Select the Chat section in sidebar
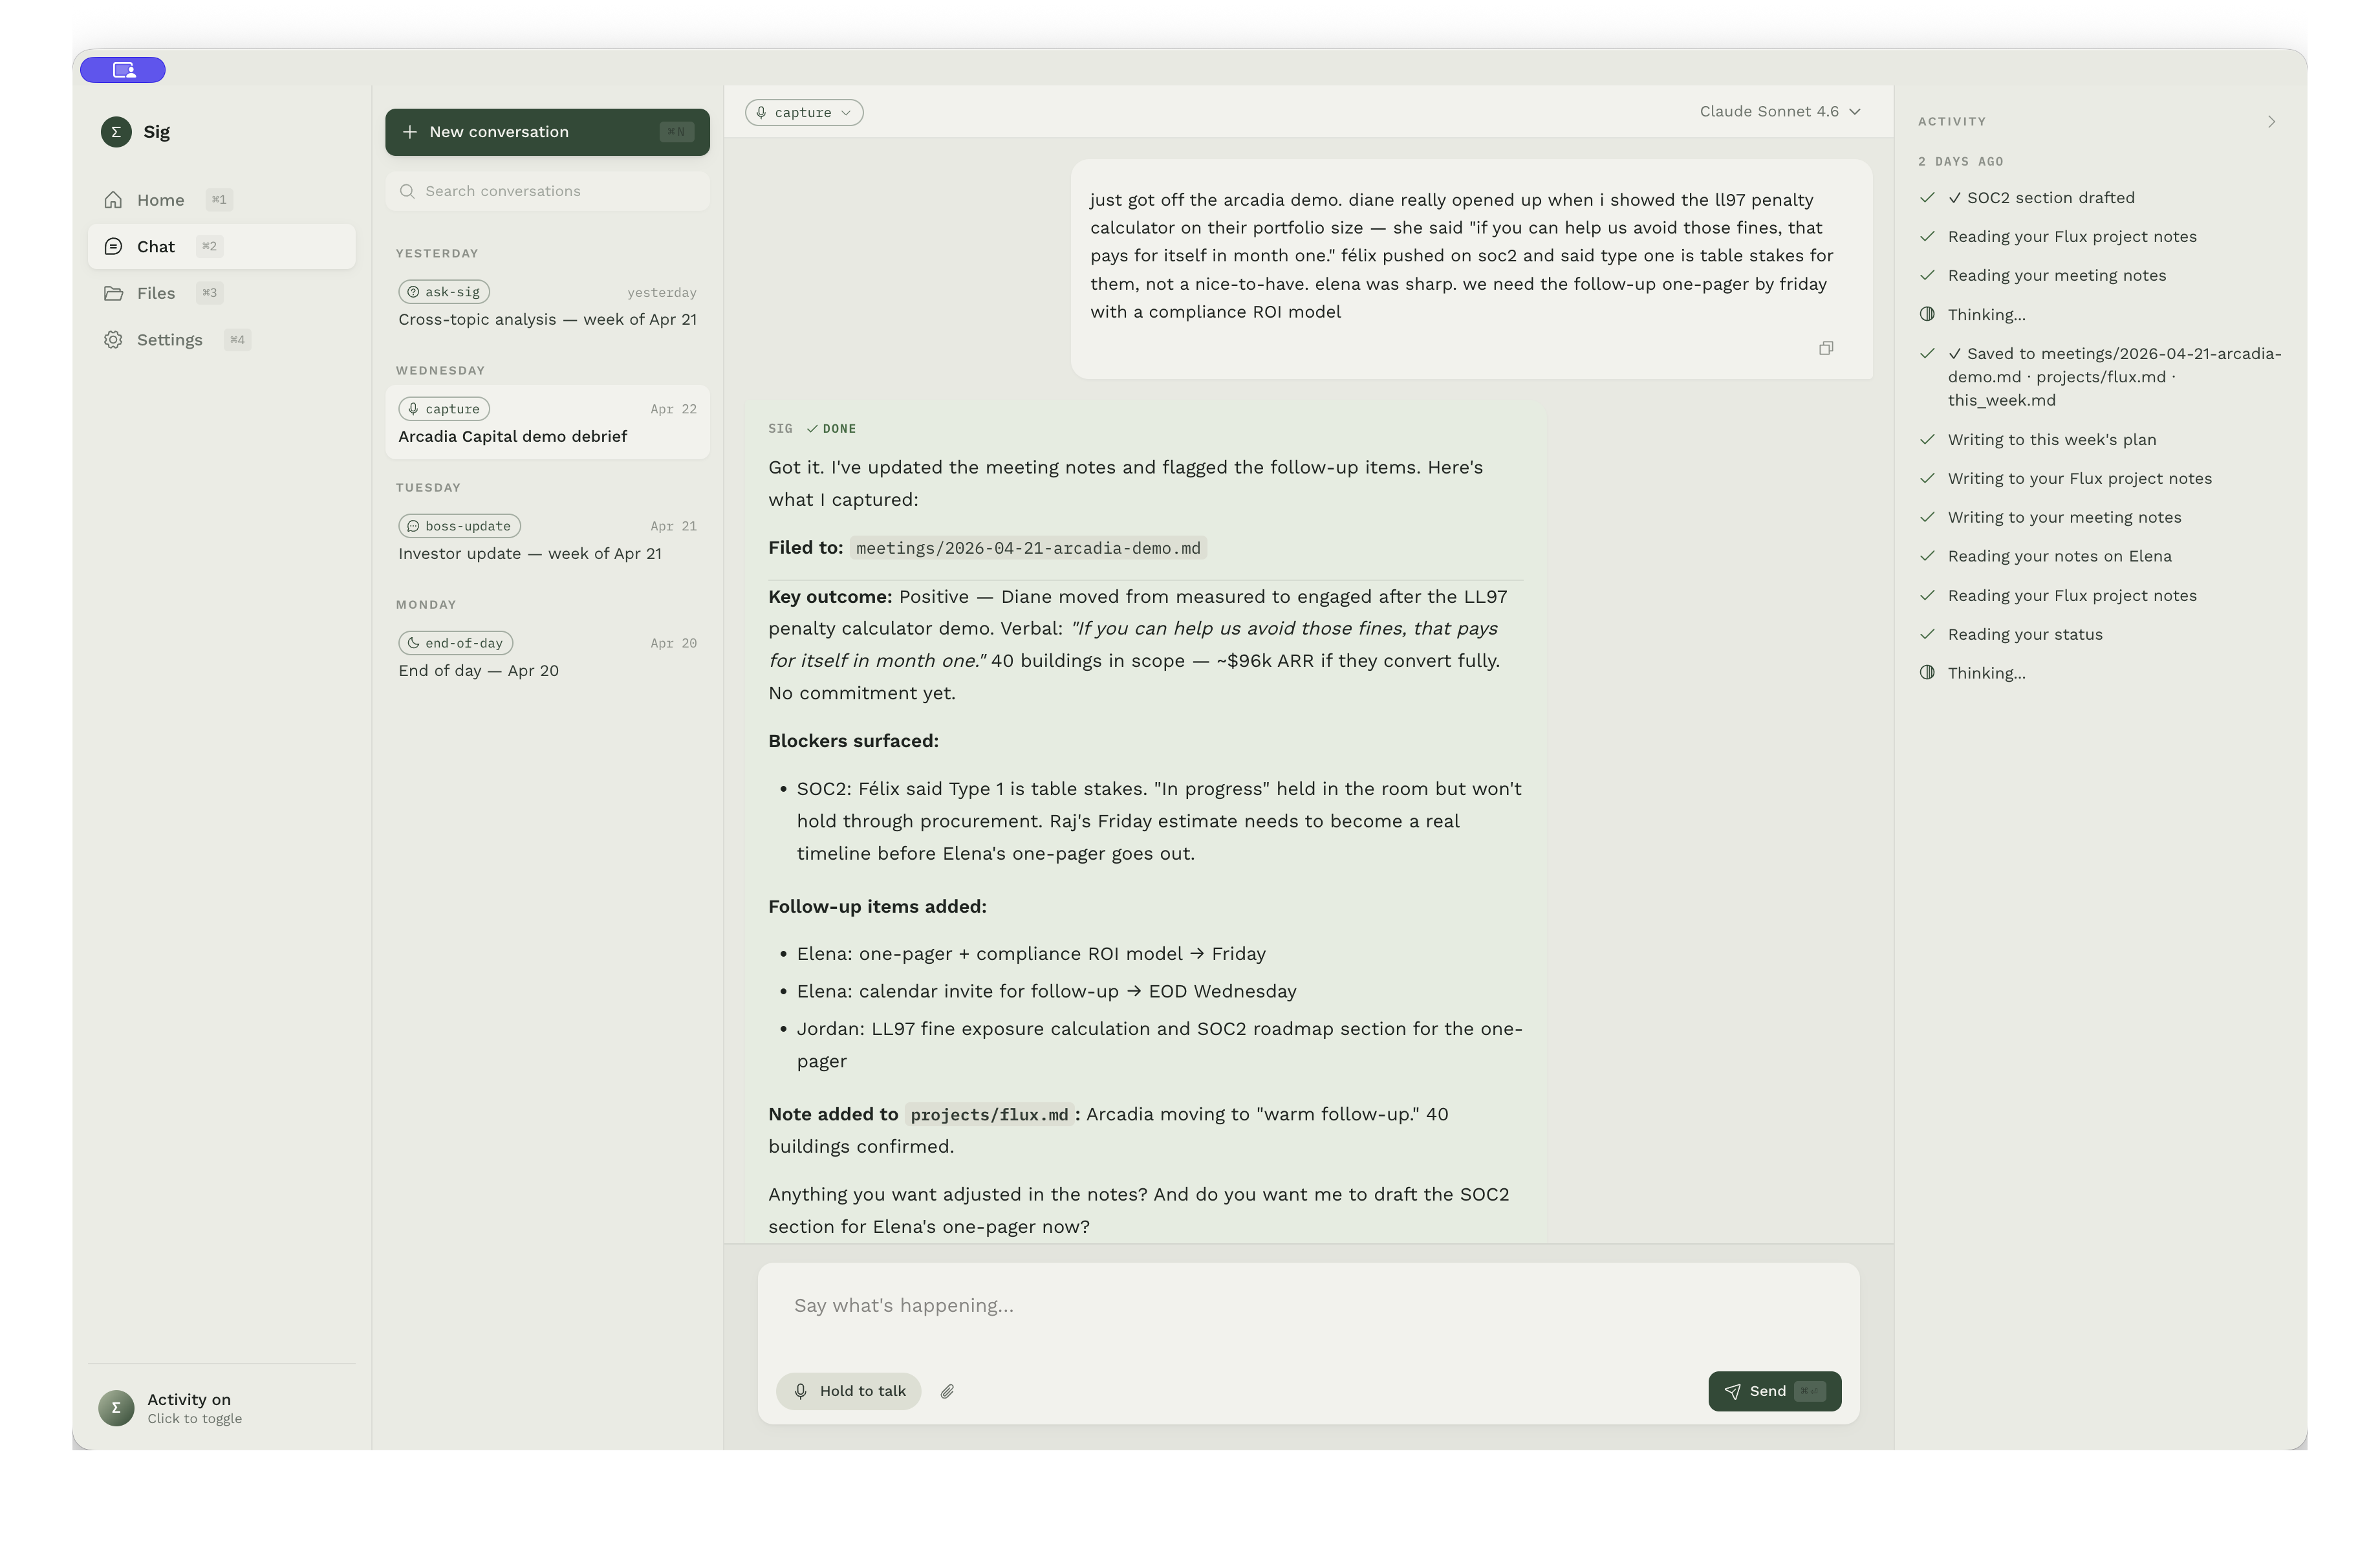 point(155,246)
